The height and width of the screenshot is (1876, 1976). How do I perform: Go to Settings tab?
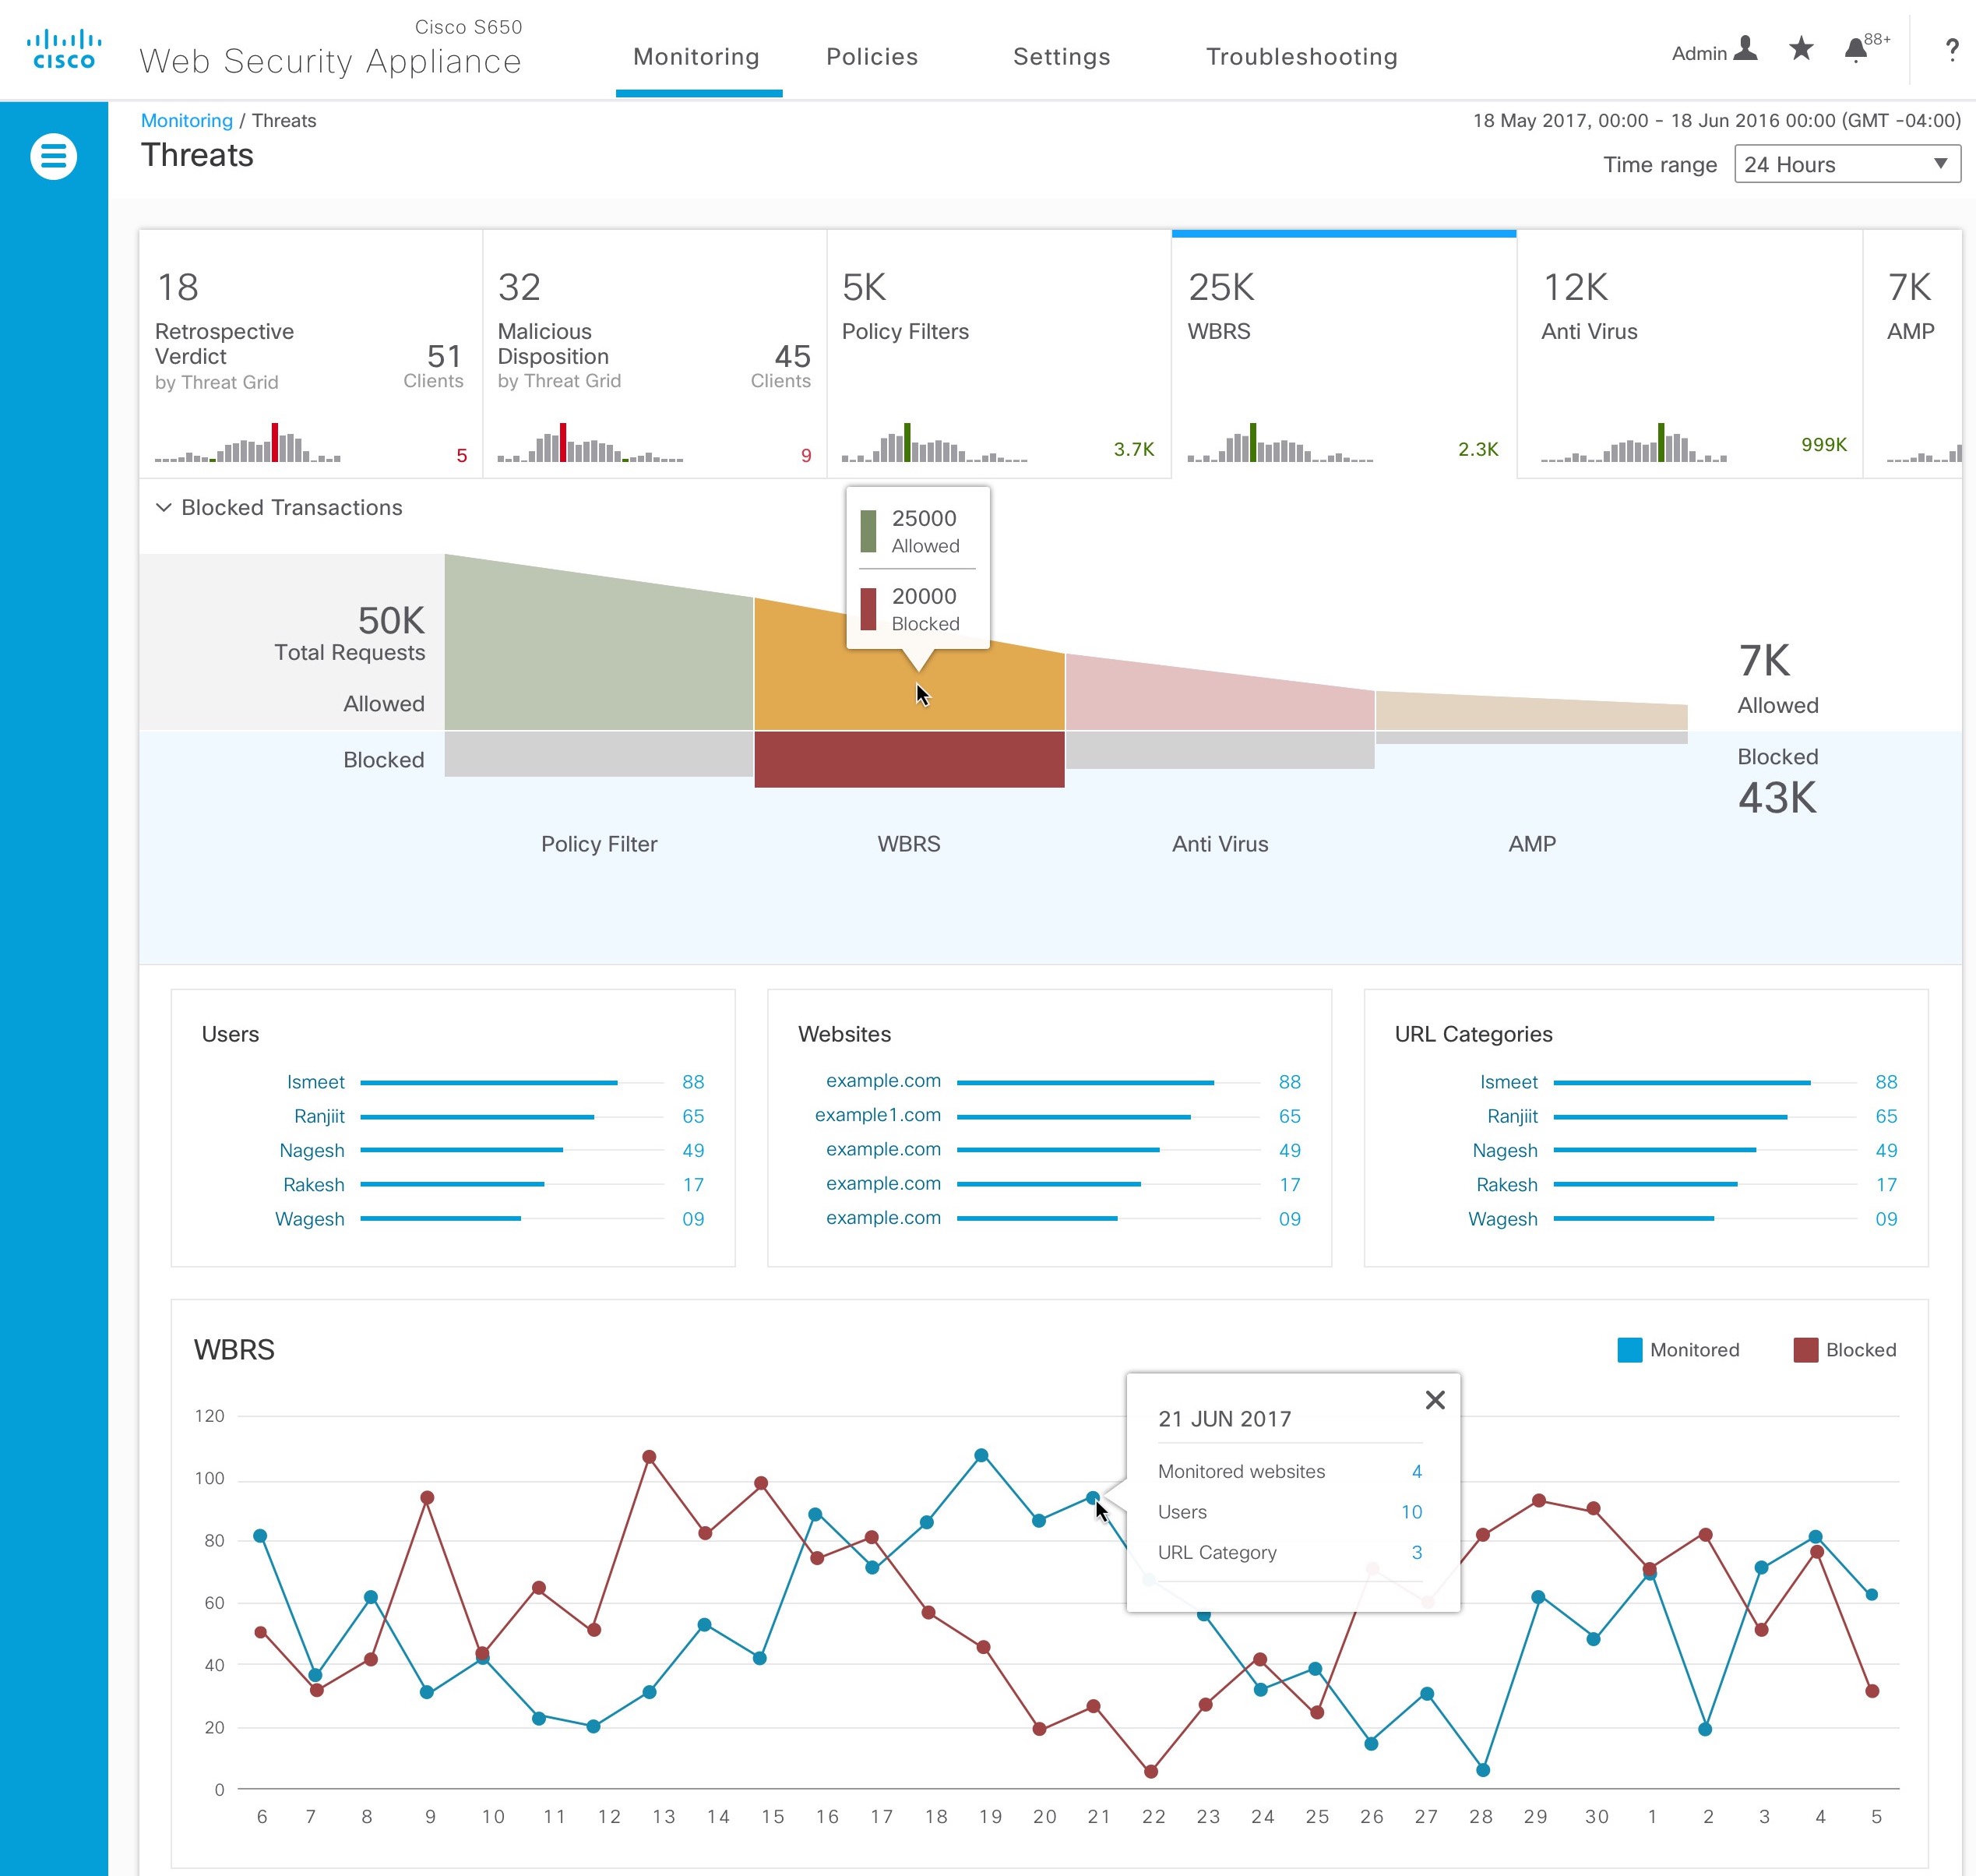click(1062, 57)
